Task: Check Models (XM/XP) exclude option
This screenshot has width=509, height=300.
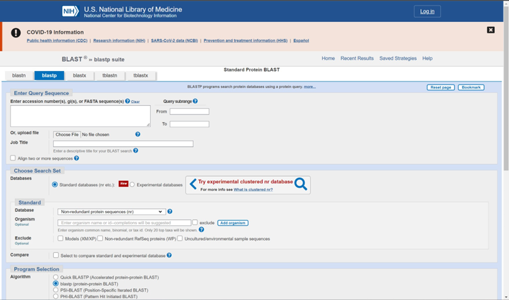Action: [x=61, y=238]
